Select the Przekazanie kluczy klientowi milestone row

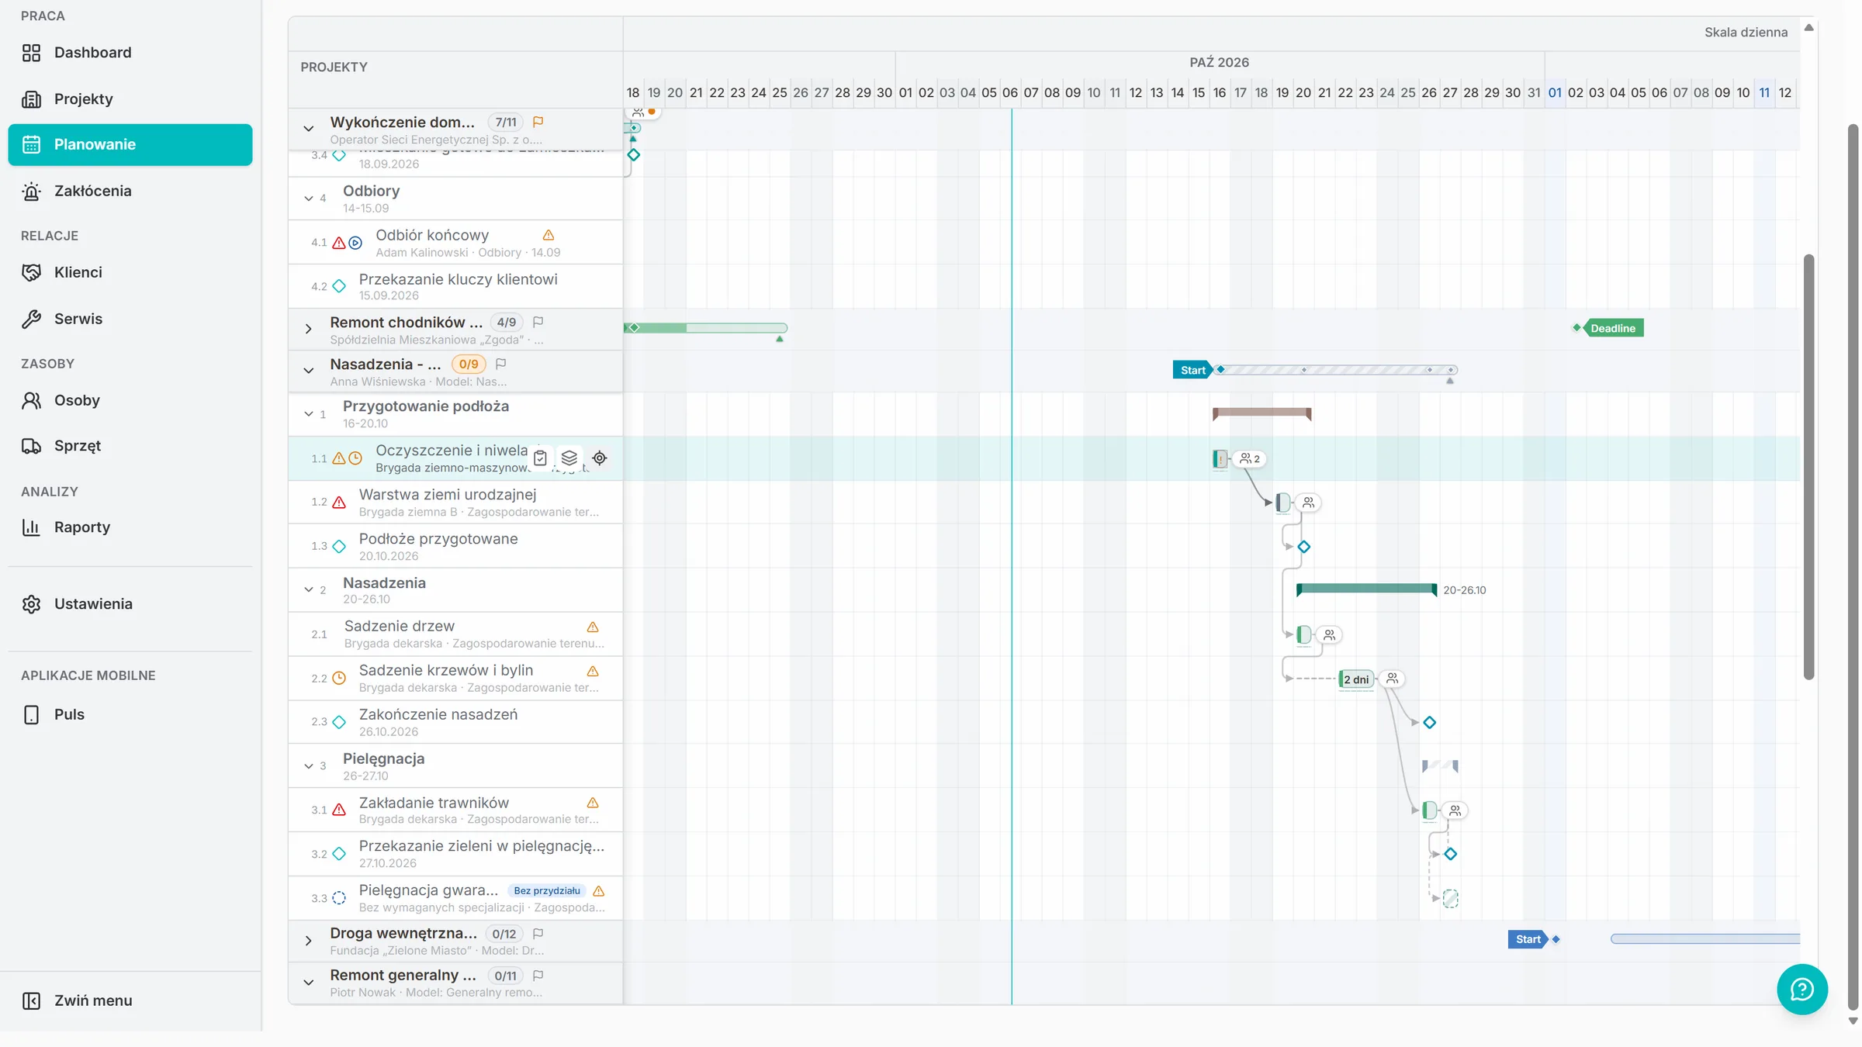click(455, 287)
